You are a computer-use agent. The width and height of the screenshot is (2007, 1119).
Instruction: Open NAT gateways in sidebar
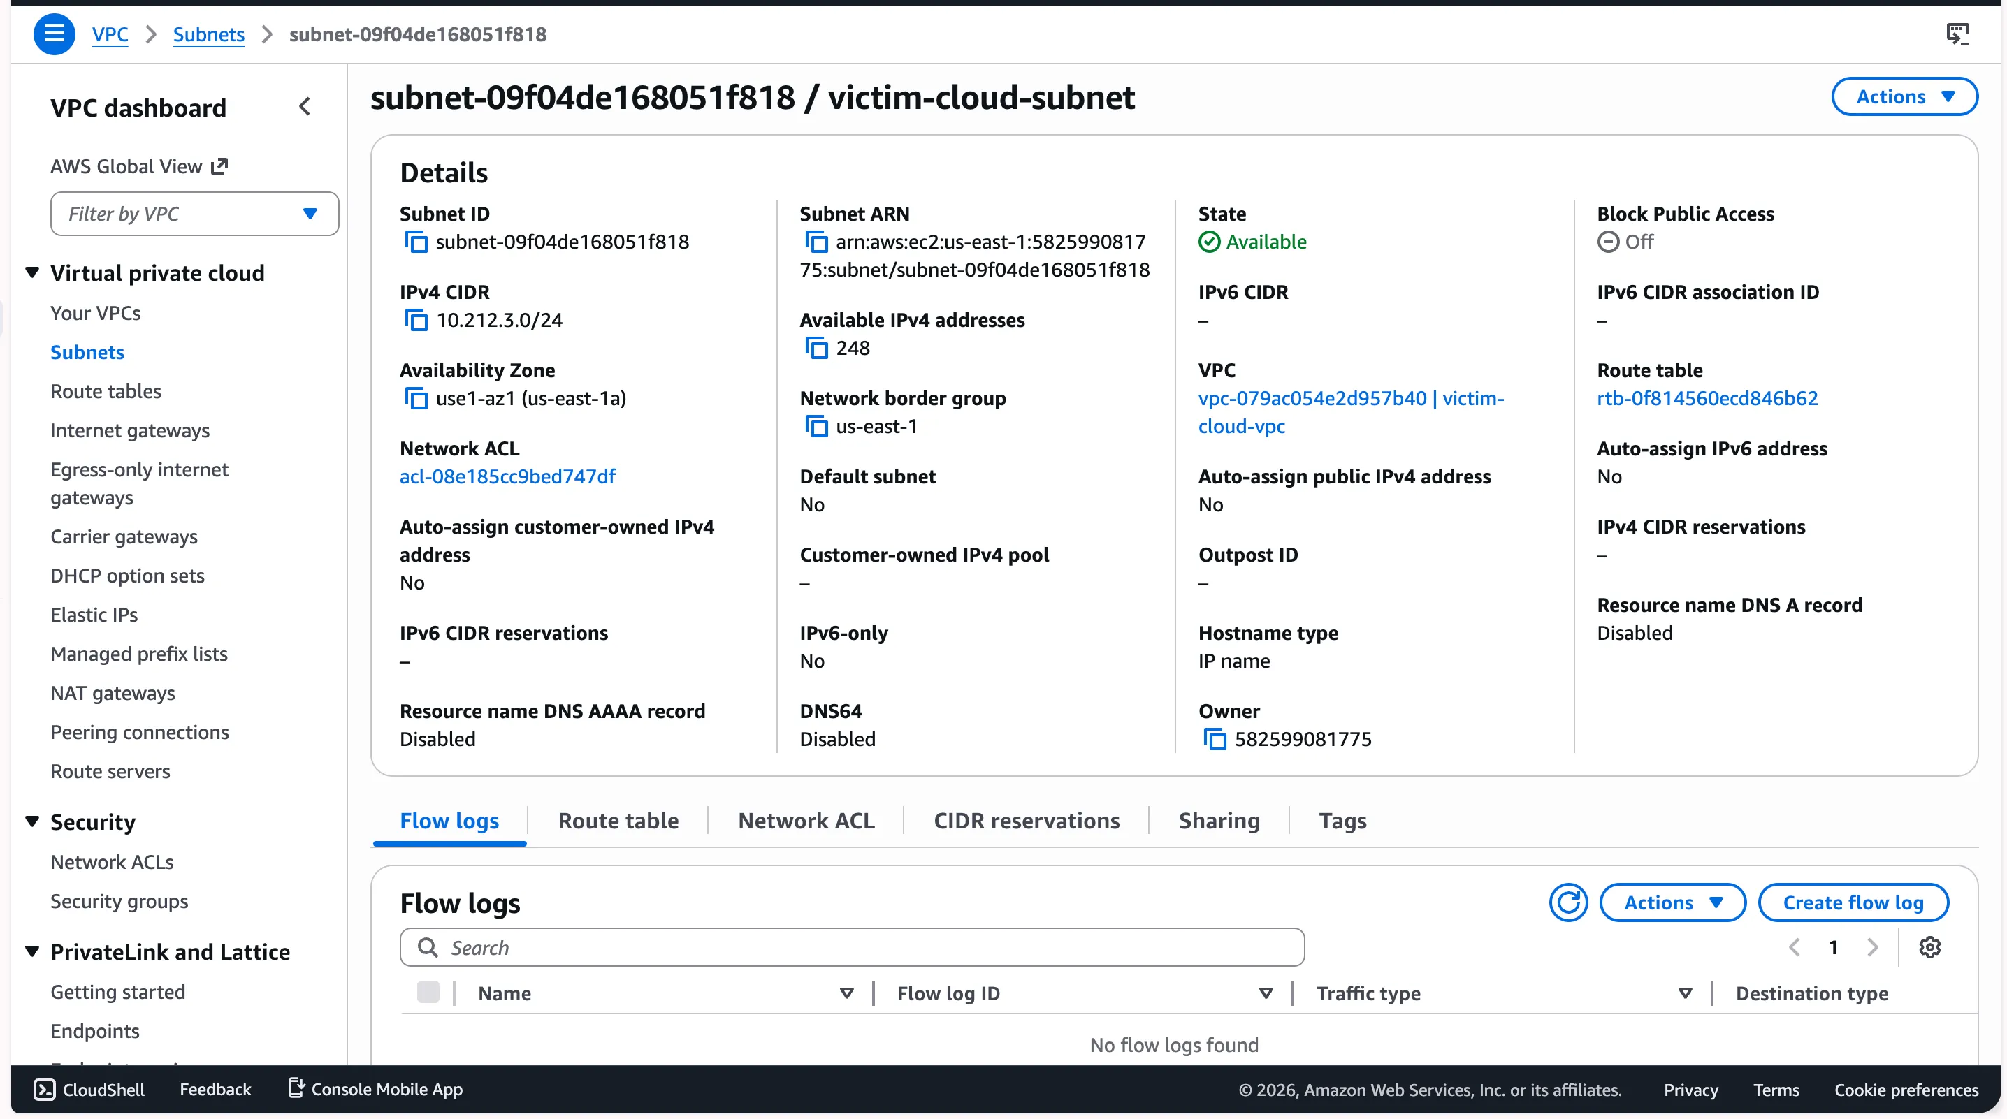pyautogui.click(x=113, y=693)
